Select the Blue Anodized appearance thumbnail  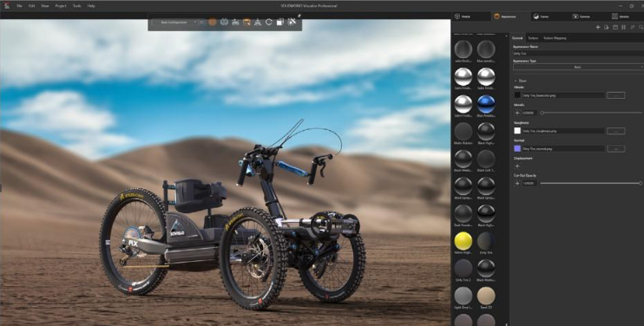[486, 104]
